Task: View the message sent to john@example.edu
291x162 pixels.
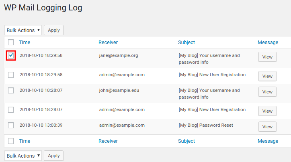Action: [x=267, y=92]
